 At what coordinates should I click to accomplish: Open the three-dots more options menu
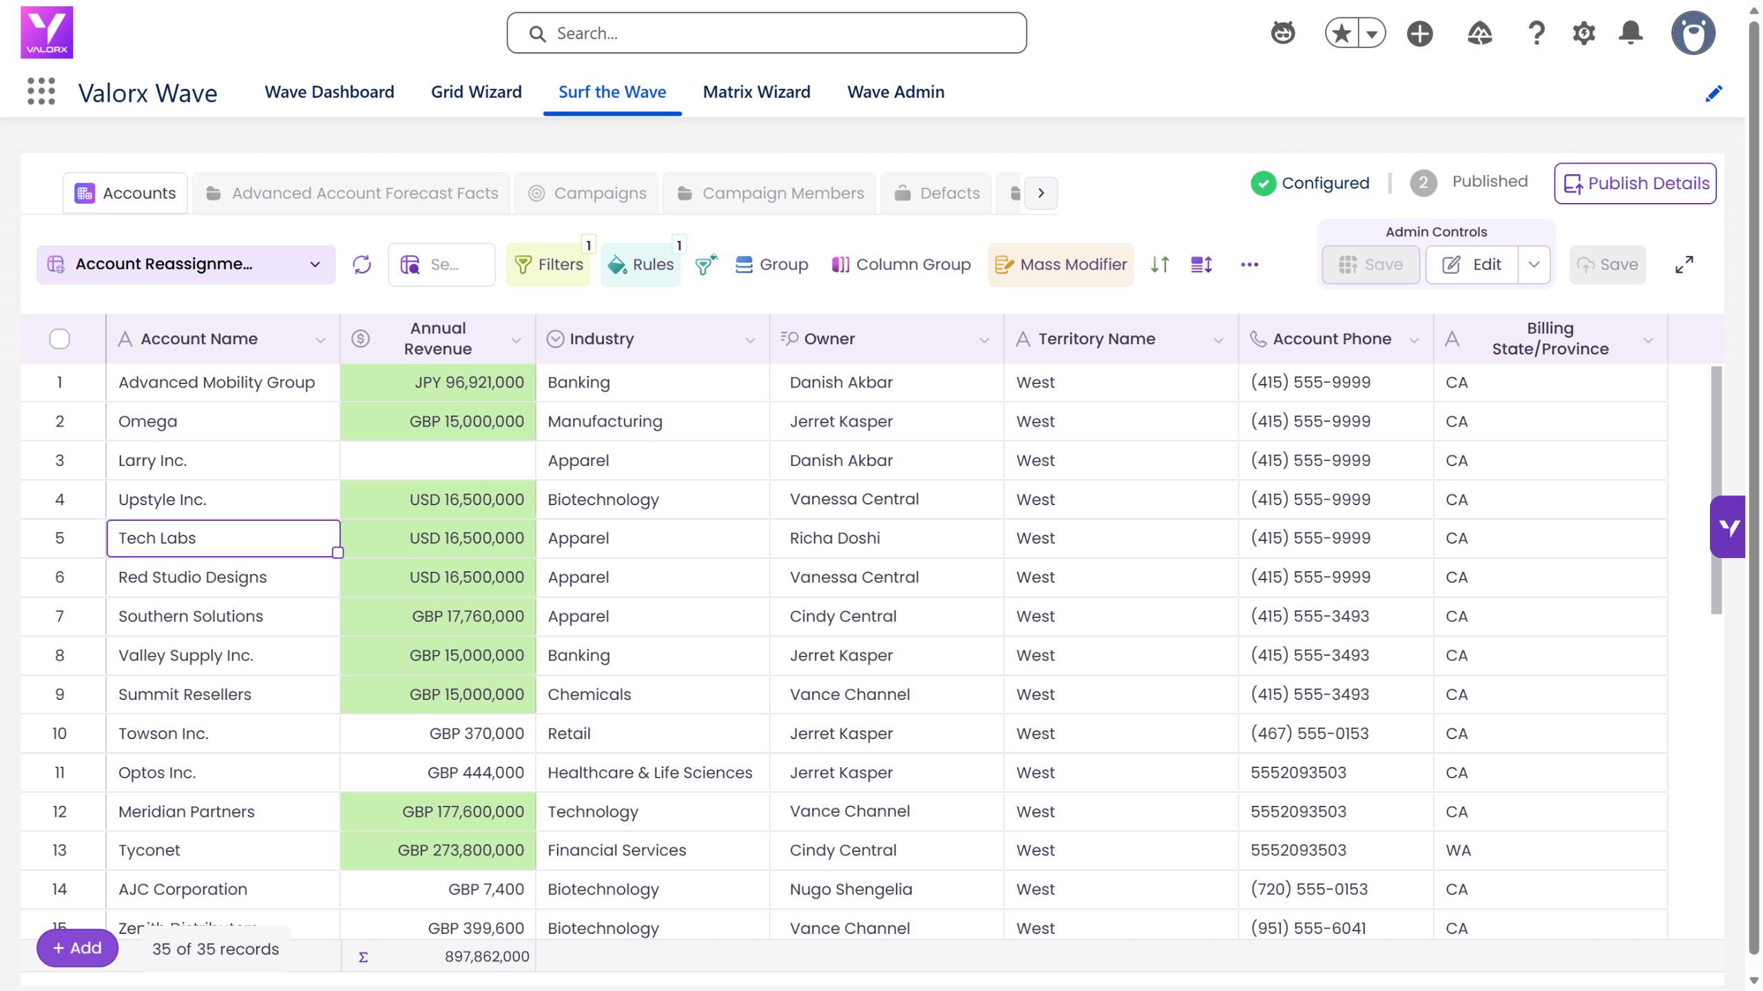1249,264
